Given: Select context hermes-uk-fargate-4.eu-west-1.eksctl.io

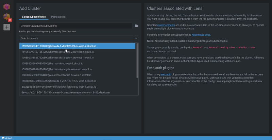Looking at the screenshot, I should [77, 58].
